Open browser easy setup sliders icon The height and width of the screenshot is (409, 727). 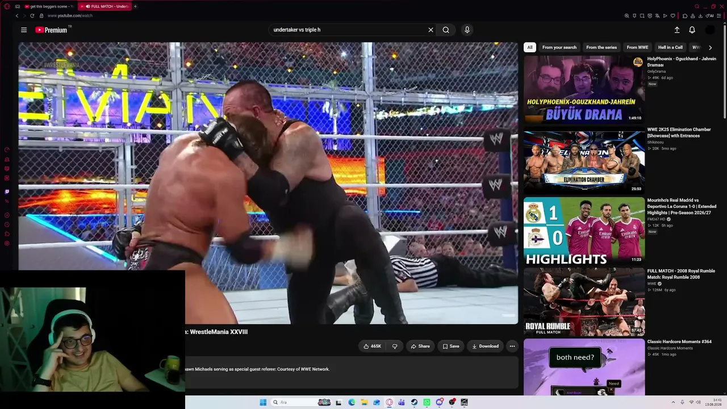pyautogui.click(x=718, y=16)
